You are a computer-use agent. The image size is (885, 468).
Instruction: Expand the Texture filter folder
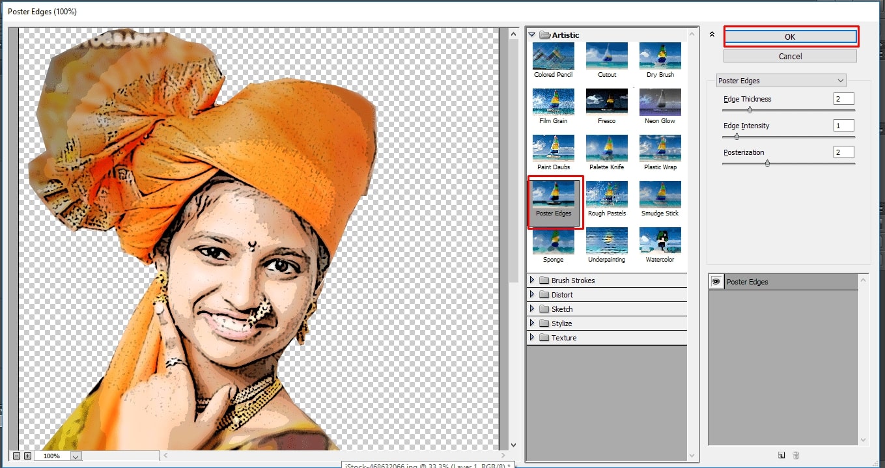(x=532, y=338)
